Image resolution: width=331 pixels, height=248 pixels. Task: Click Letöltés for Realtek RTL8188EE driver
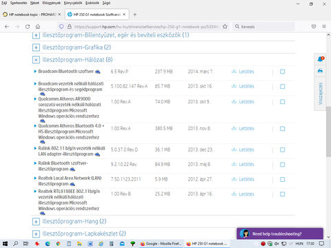[x=246, y=194]
